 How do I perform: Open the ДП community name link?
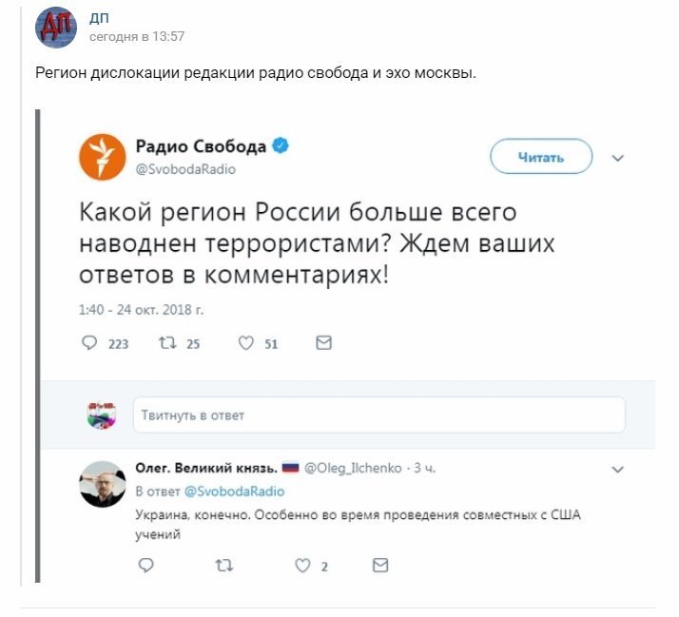click(x=99, y=18)
